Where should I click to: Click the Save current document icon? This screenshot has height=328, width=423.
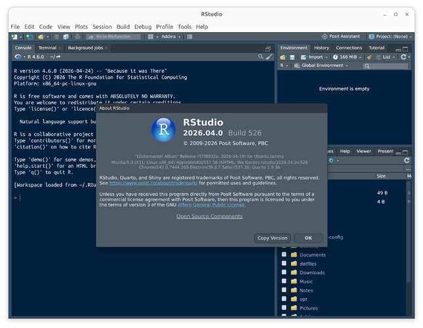(x=56, y=37)
